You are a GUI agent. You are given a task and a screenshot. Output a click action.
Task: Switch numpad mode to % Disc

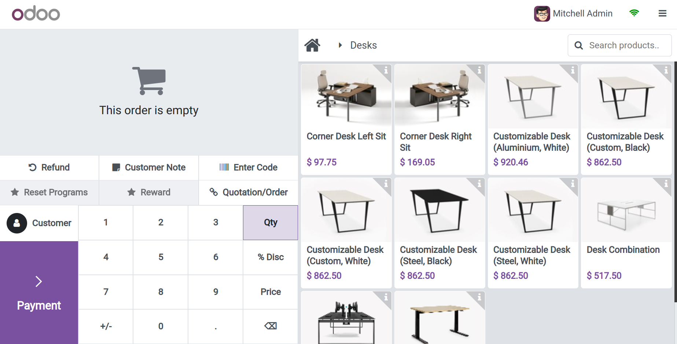tap(271, 257)
